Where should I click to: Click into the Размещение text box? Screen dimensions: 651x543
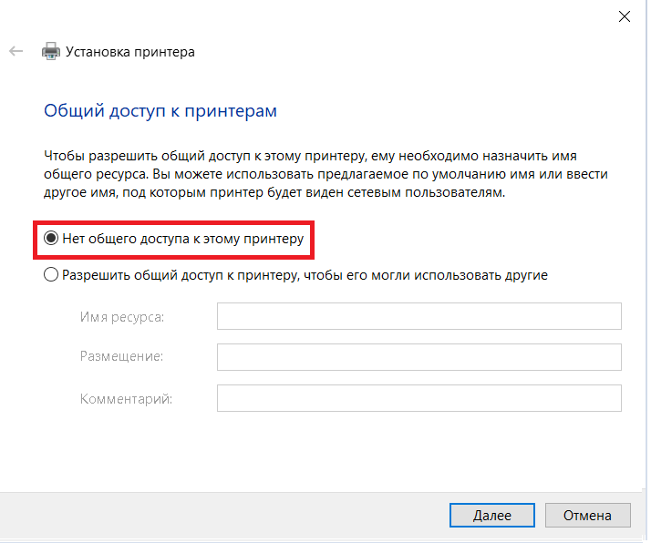tap(418, 357)
